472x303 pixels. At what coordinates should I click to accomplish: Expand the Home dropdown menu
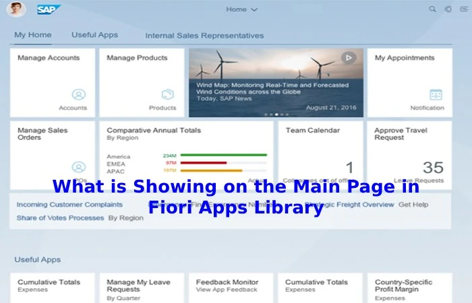pos(242,9)
